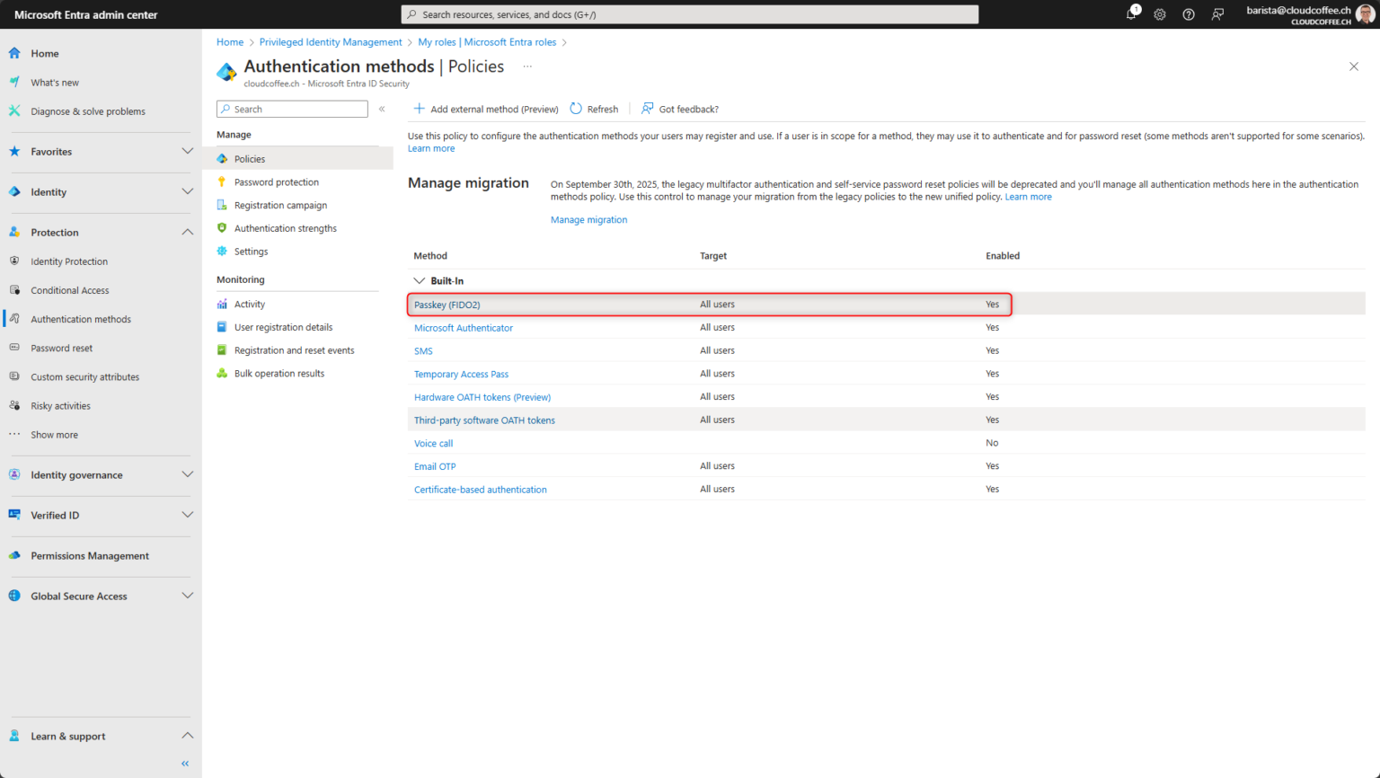Open the notifications bell icon
This screenshot has width=1380, height=778.
coord(1131,14)
